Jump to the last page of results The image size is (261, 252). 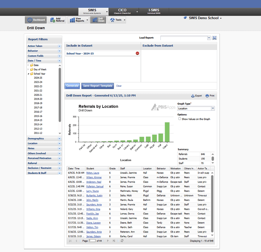pyautogui.click(x=114, y=241)
